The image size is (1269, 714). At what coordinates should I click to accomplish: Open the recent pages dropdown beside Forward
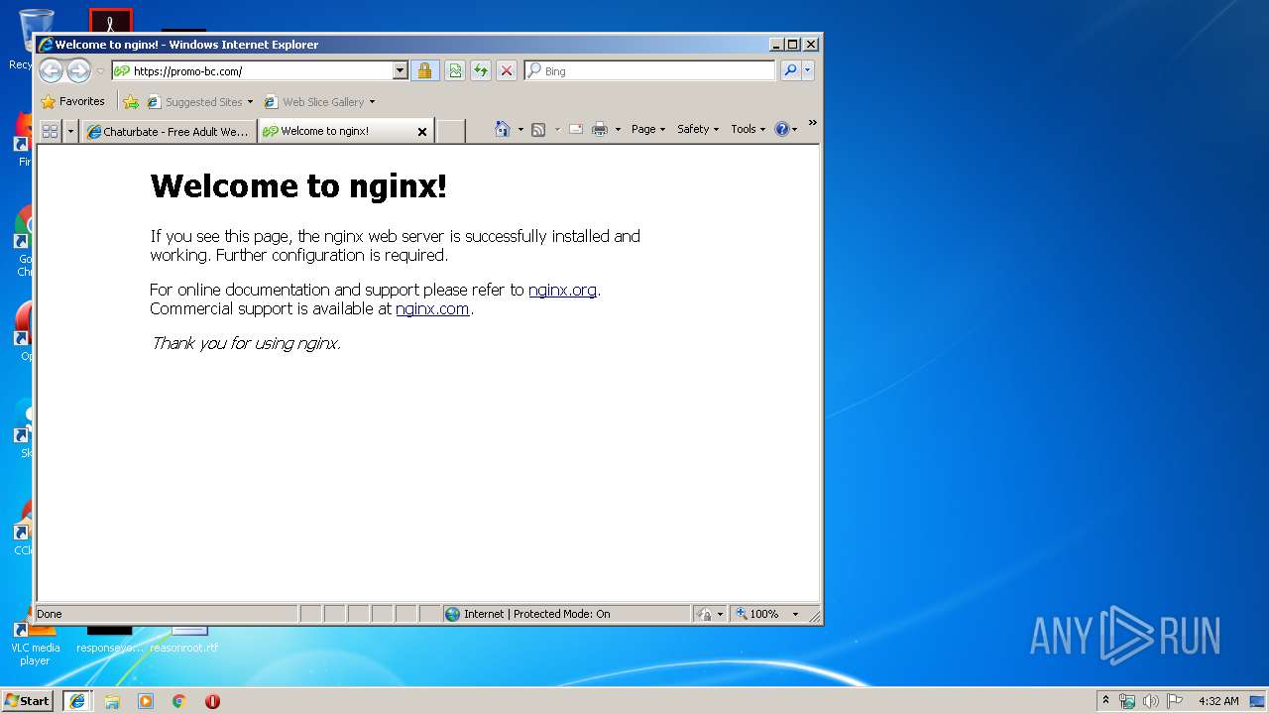pos(100,71)
